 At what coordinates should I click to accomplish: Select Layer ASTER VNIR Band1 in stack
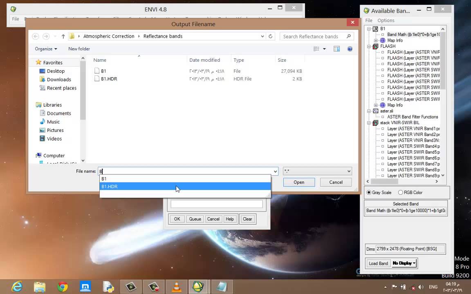(x=413, y=128)
